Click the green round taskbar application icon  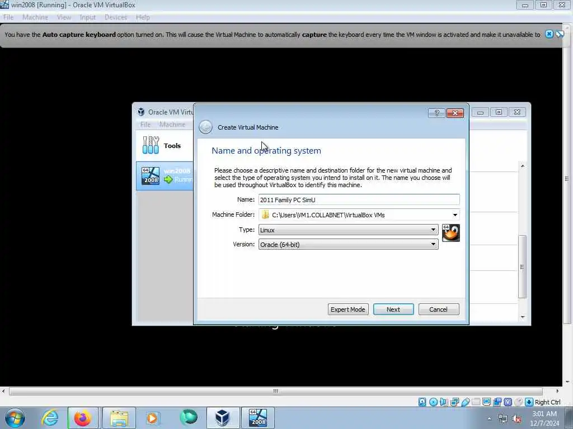pyautogui.click(x=189, y=418)
